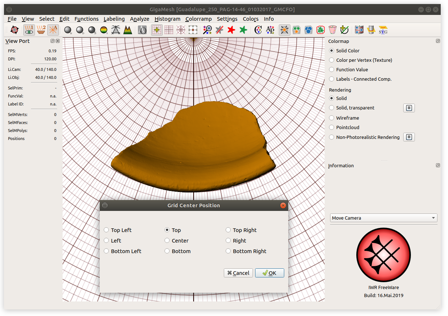Select the gray sphere icon labeled D
448x316 pixels.
pos(80,30)
